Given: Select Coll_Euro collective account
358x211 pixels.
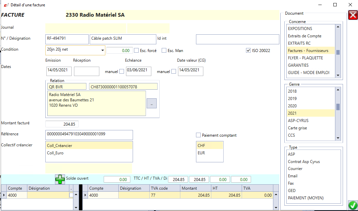Looking at the screenshot, I should [89, 153].
